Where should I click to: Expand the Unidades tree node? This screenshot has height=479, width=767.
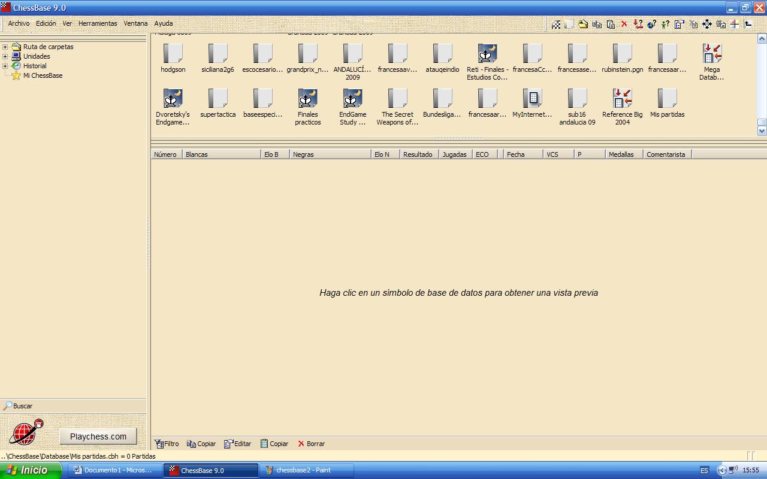(x=5, y=56)
